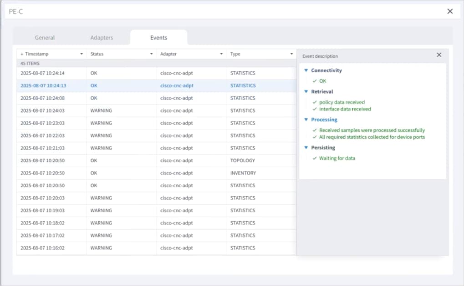Select event row 2025-08-07 10:22:03
The height and width of the screenshot is (286, 464).
(156, 135)
